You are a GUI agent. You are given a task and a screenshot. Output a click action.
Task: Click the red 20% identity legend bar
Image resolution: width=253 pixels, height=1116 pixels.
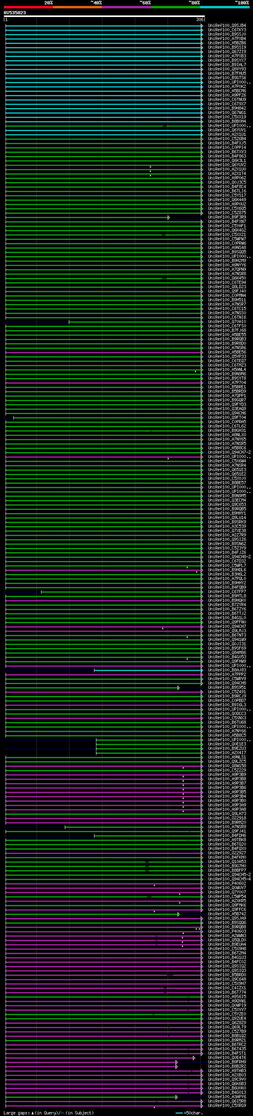tap(28, 7)
